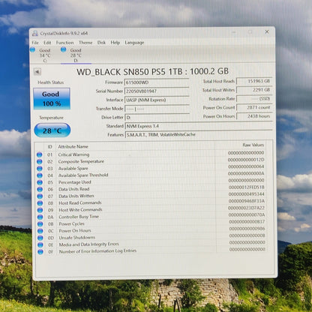Click the status icon for Data Units Written

[x=40, y=196]
